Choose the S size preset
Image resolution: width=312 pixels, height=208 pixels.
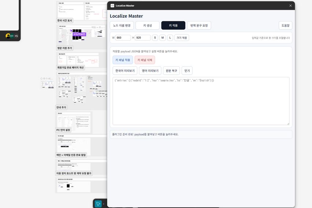click(155, 38)
